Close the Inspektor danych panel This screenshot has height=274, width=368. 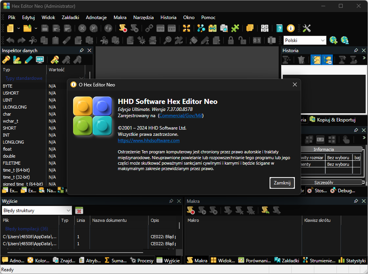(89, 50)
